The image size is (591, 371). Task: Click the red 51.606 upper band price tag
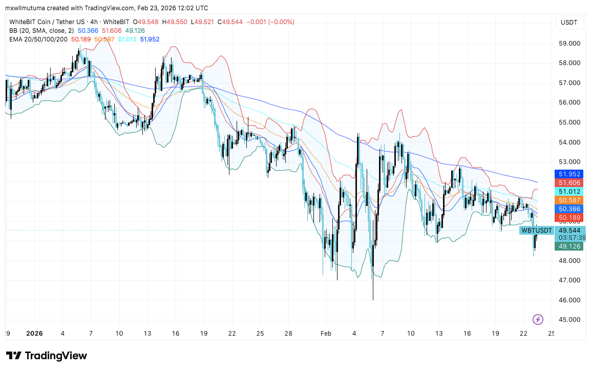pyautogui.click(x=569, y=183)
